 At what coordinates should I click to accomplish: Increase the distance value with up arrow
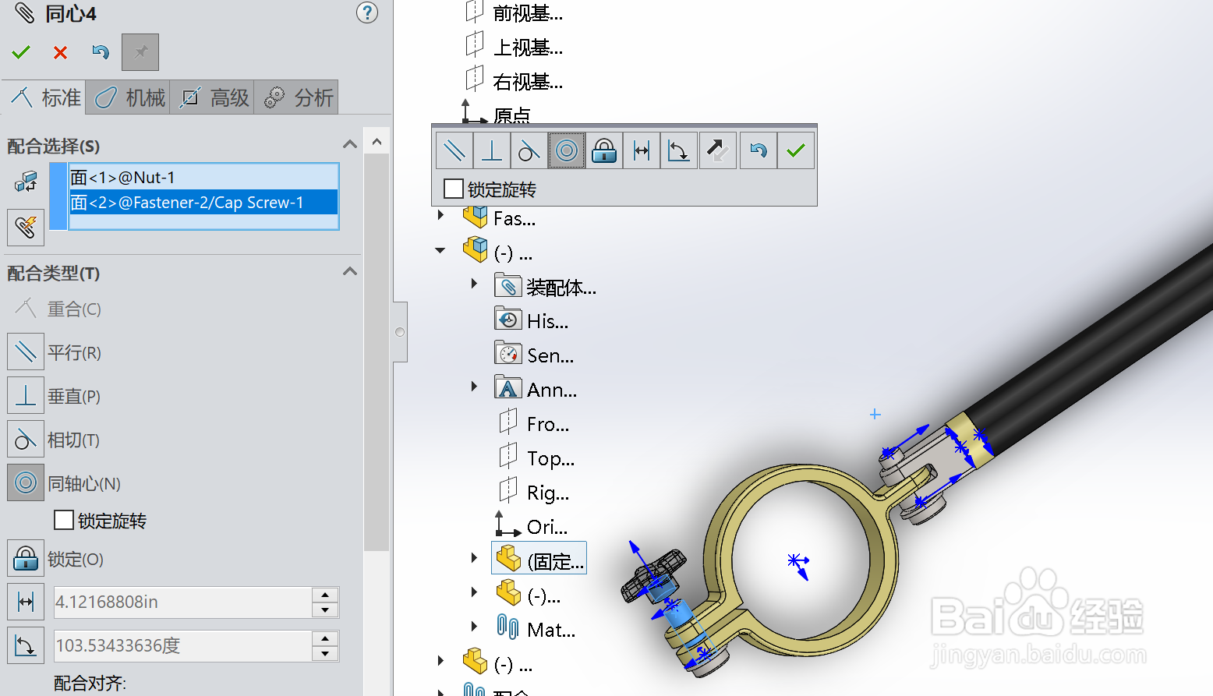pos(325,595)
